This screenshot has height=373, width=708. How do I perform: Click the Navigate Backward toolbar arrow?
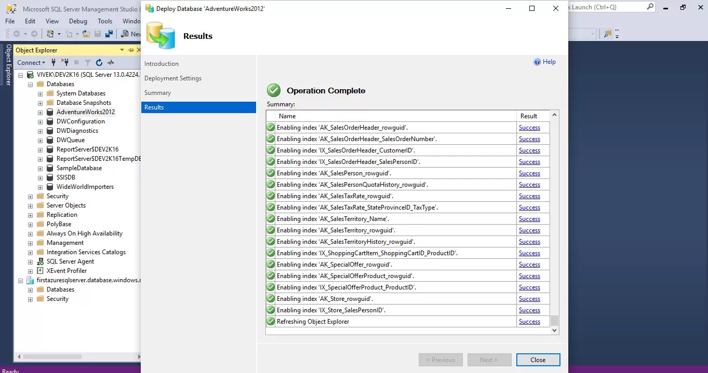pos(17,34)
